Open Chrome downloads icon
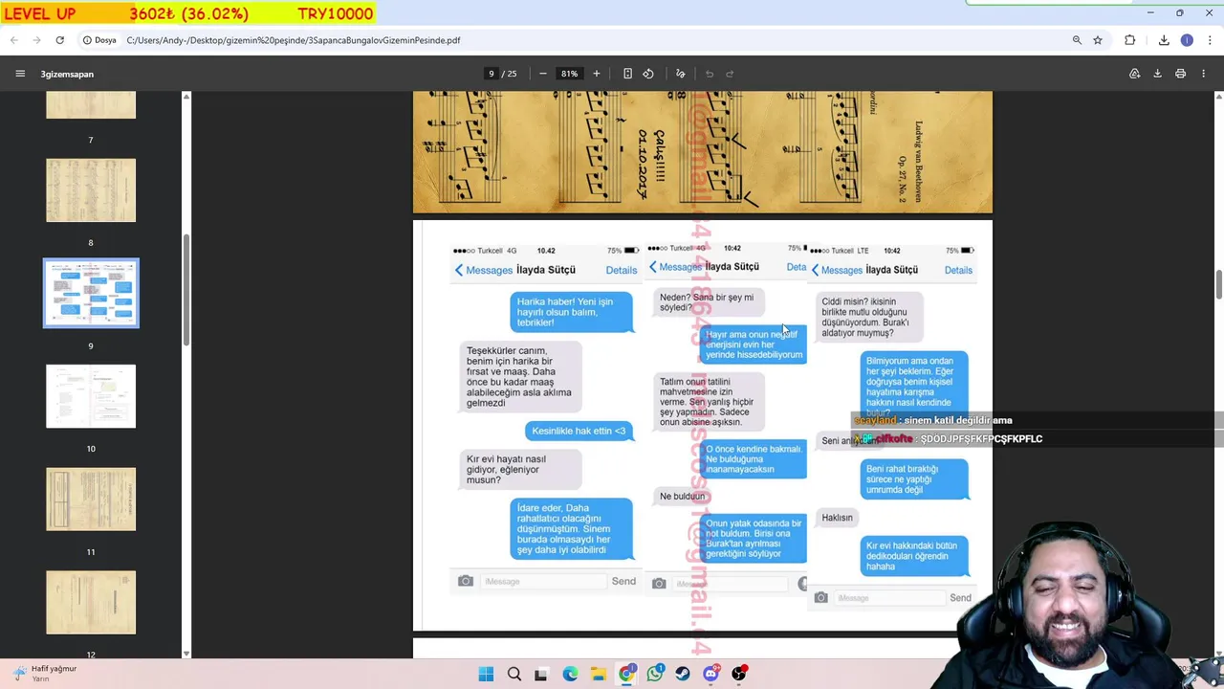Image resolution: width=1224 pixels, height=689 pixels. click(1164, 40)
